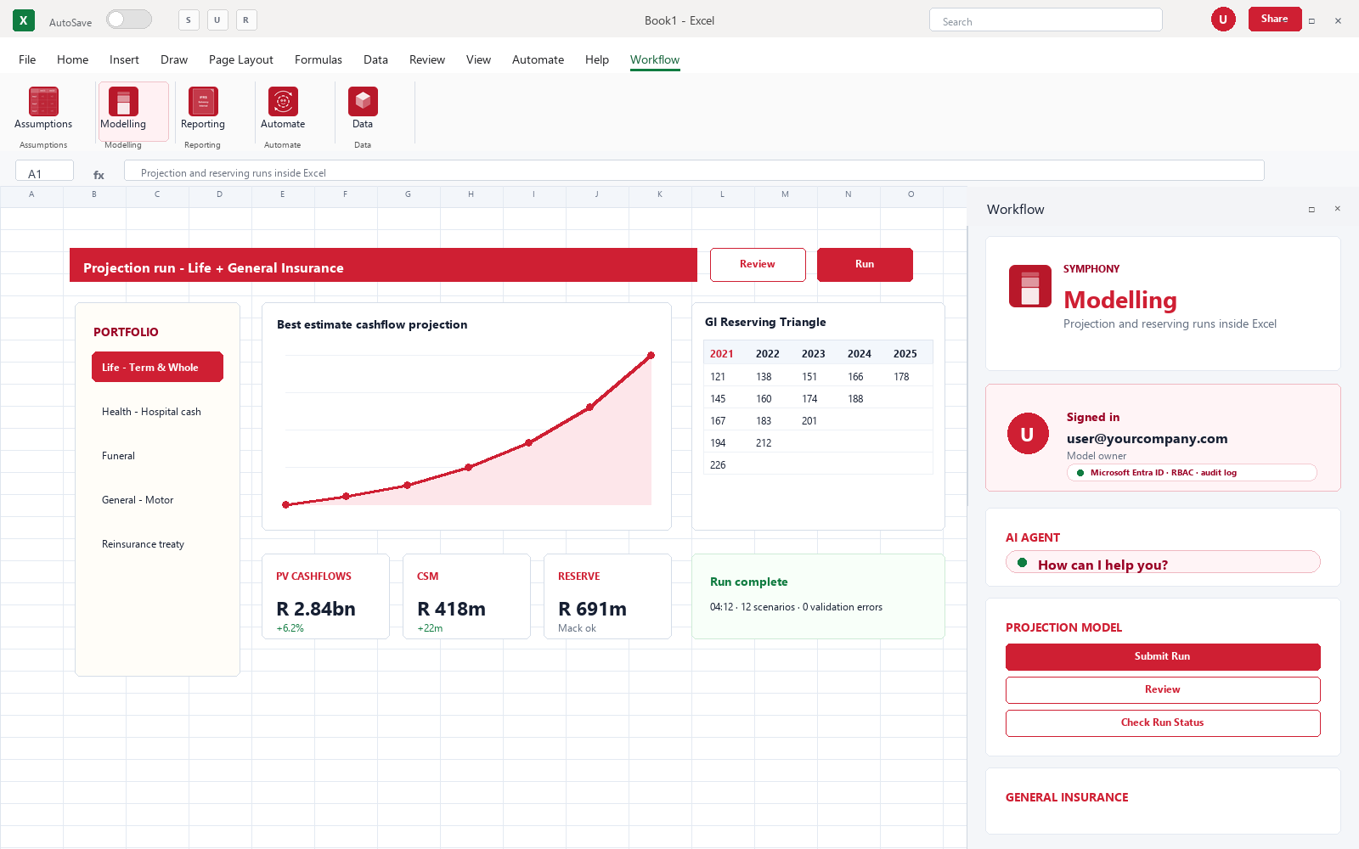Click Check Run Status button
This screenshot has height=849, width=1359.
pyautogui.click(x=1163, y=723)
